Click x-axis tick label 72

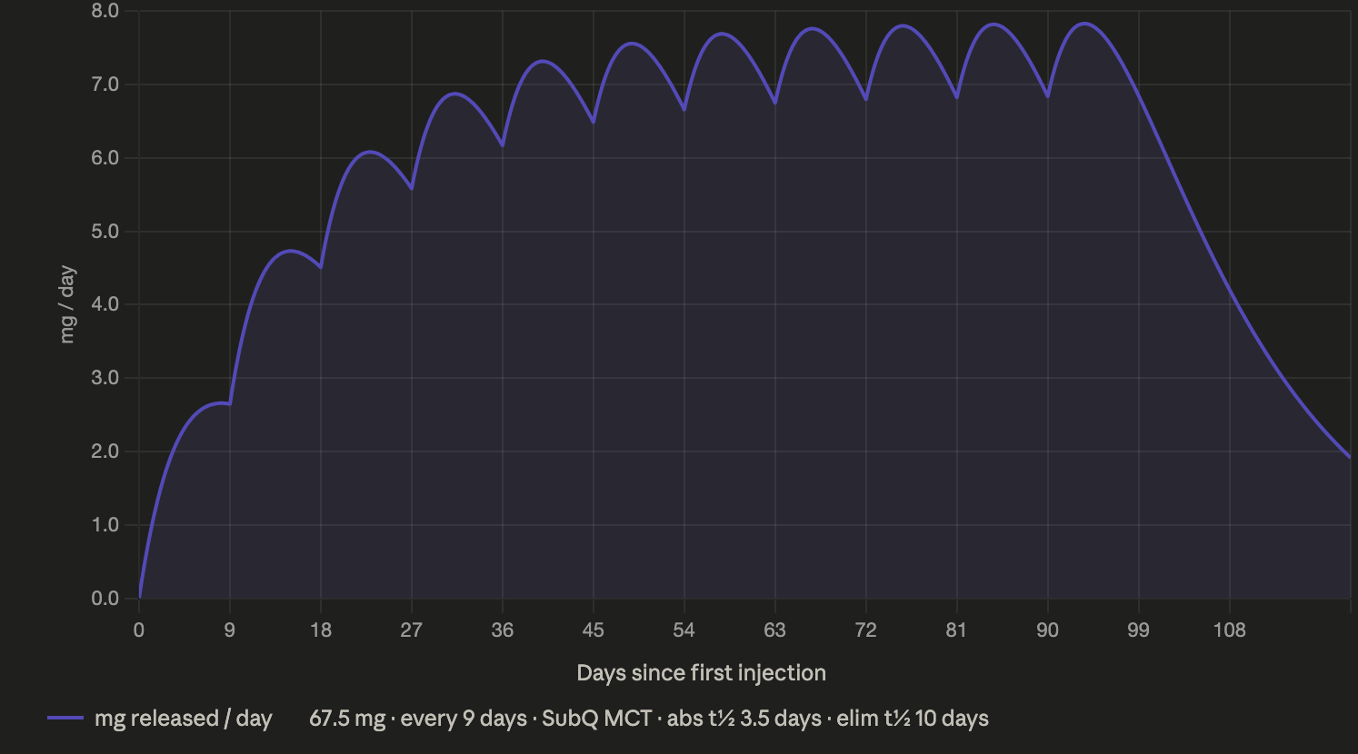866,630
